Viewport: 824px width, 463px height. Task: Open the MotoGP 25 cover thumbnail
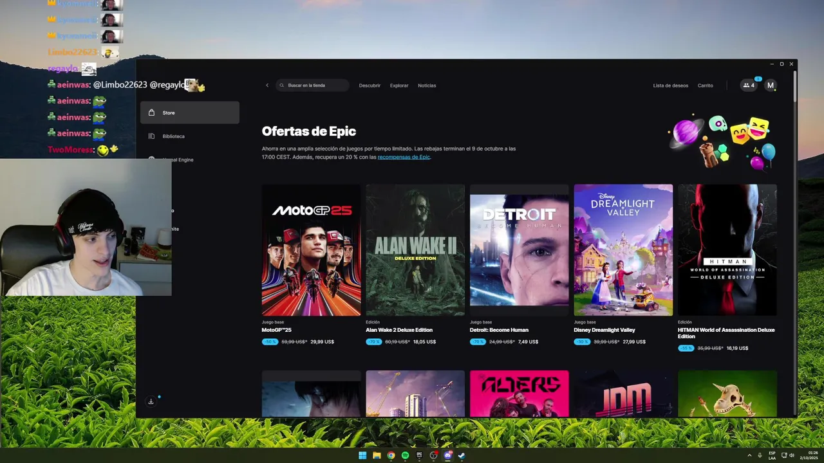click(x=312, y=250)
